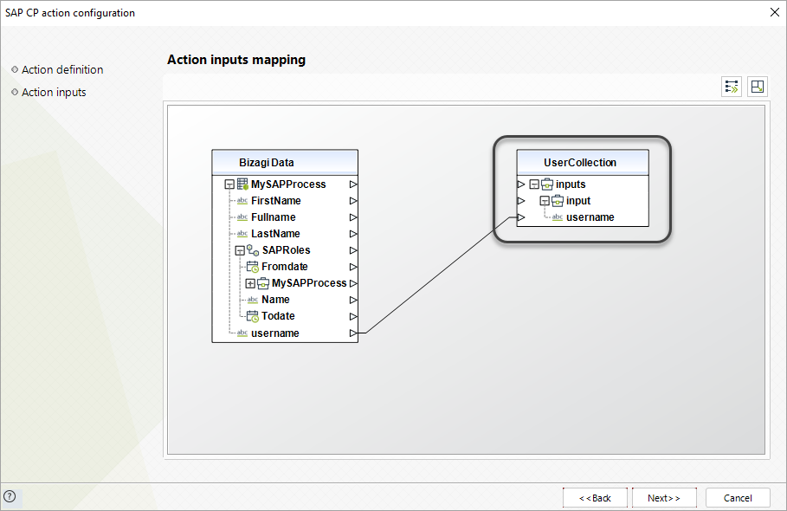Collapse the SAPRoles tree node
This screenshot has width=787, height=511.
point(240,250)
